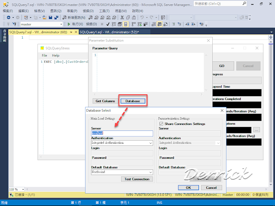
Task: Select the Results to File icon
Action: pos(165,24)
